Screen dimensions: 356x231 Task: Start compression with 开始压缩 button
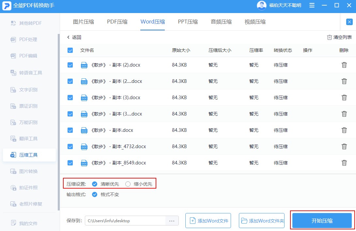pos(322,221)
